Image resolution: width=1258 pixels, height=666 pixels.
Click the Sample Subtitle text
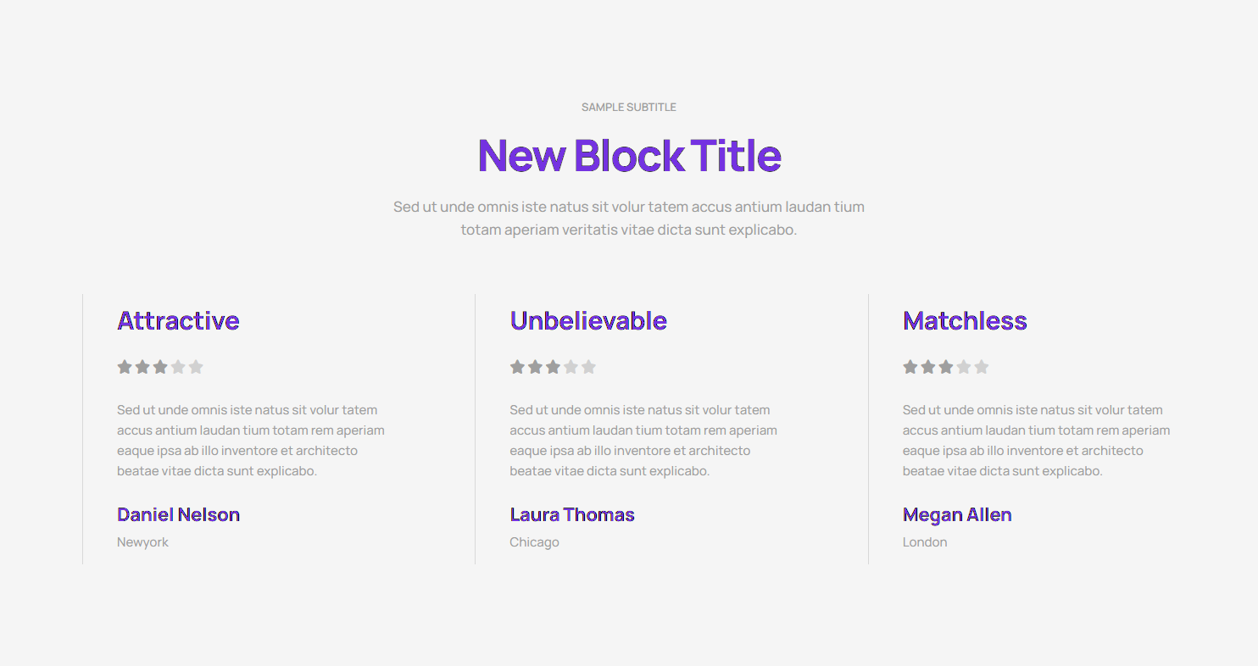click(629, 108)
